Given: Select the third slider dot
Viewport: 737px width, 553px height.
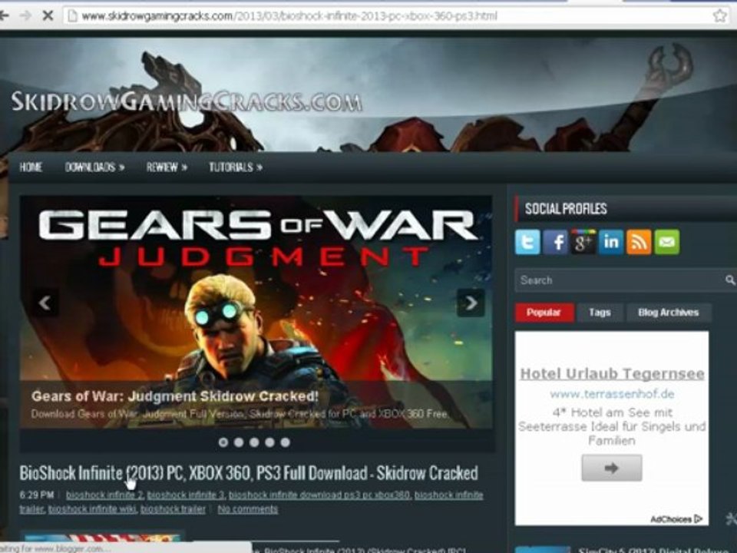Looking at the screenshot, I should [x=254, y=442].
